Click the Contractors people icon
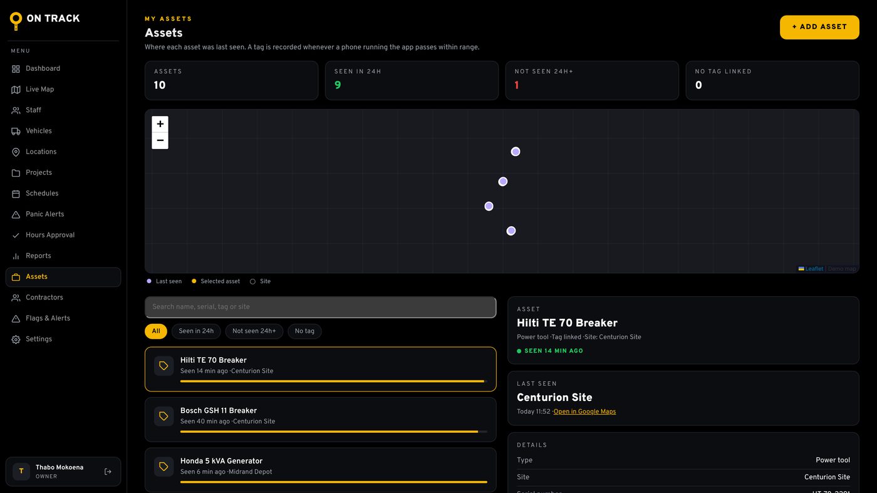877x493 pixels. pos(16,298)
